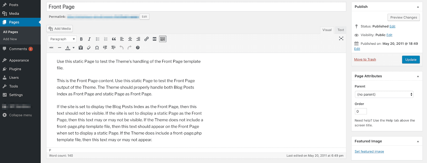Screen dimensions: 427x163
Task: Click the Update button
Action: click(x=411, y=60)
